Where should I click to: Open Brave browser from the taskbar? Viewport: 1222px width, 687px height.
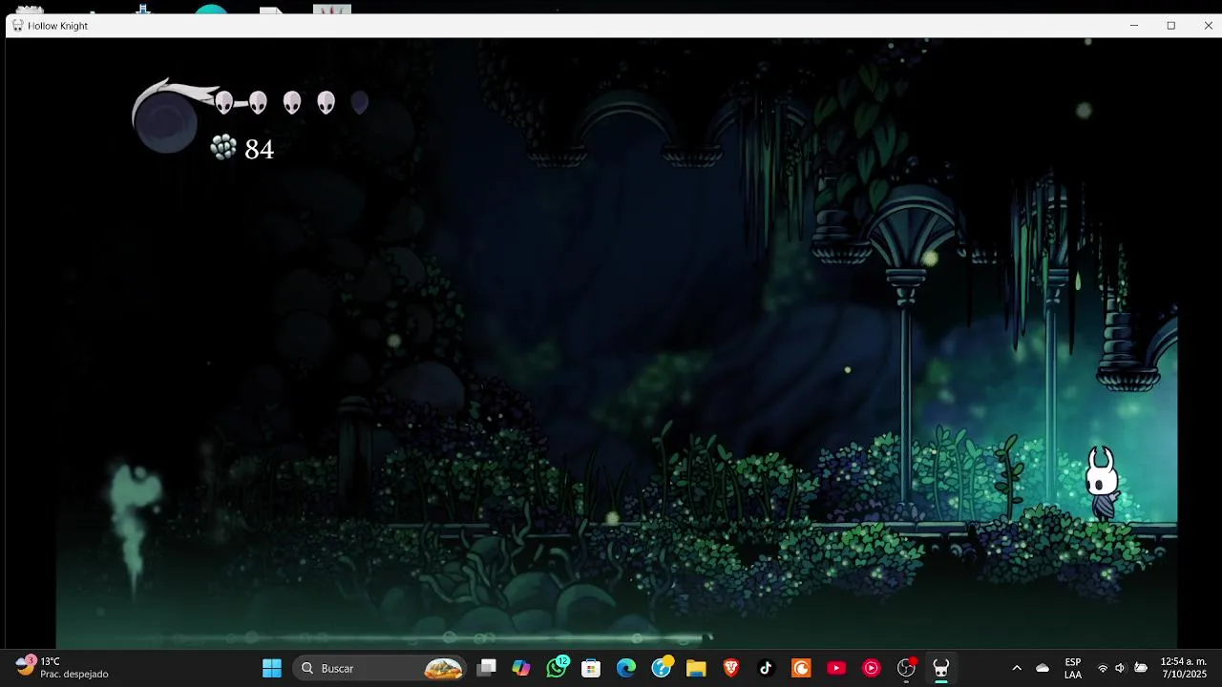coord(731,668)
